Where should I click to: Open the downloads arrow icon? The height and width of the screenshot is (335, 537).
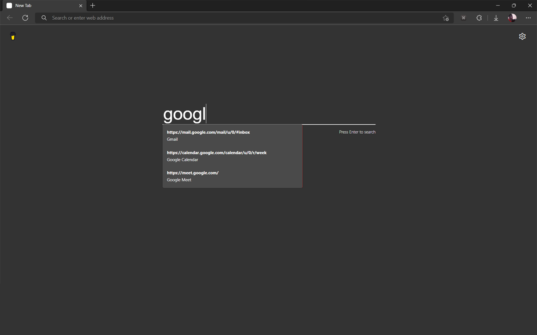click(496, 18)
